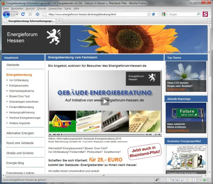
Task: Open Wechsel Energieversorger link
Action: pyautogui.click(x=25, y=118)
